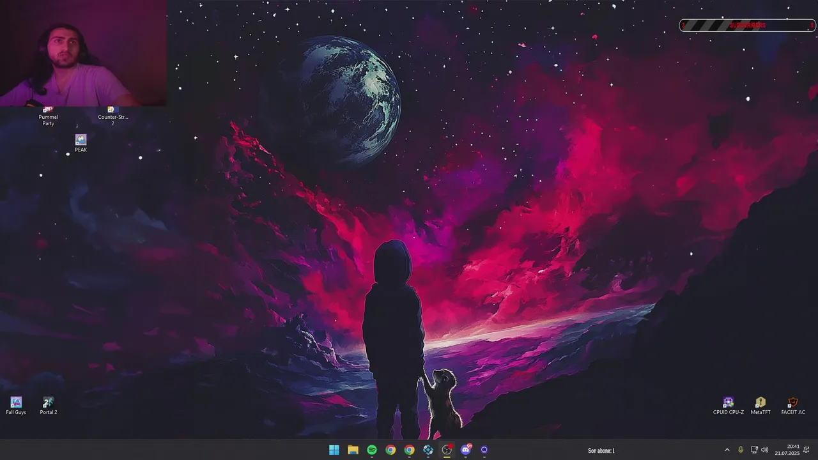Image resolution: width=818 pixels, height=460 pixels.
Task: Open Discord from the taskbar
Action: tap(466, 450)
